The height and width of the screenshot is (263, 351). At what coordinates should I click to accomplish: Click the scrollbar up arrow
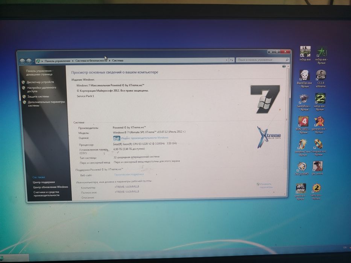(x=288, y=67)
